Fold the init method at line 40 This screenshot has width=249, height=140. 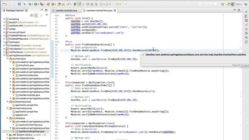59,16
